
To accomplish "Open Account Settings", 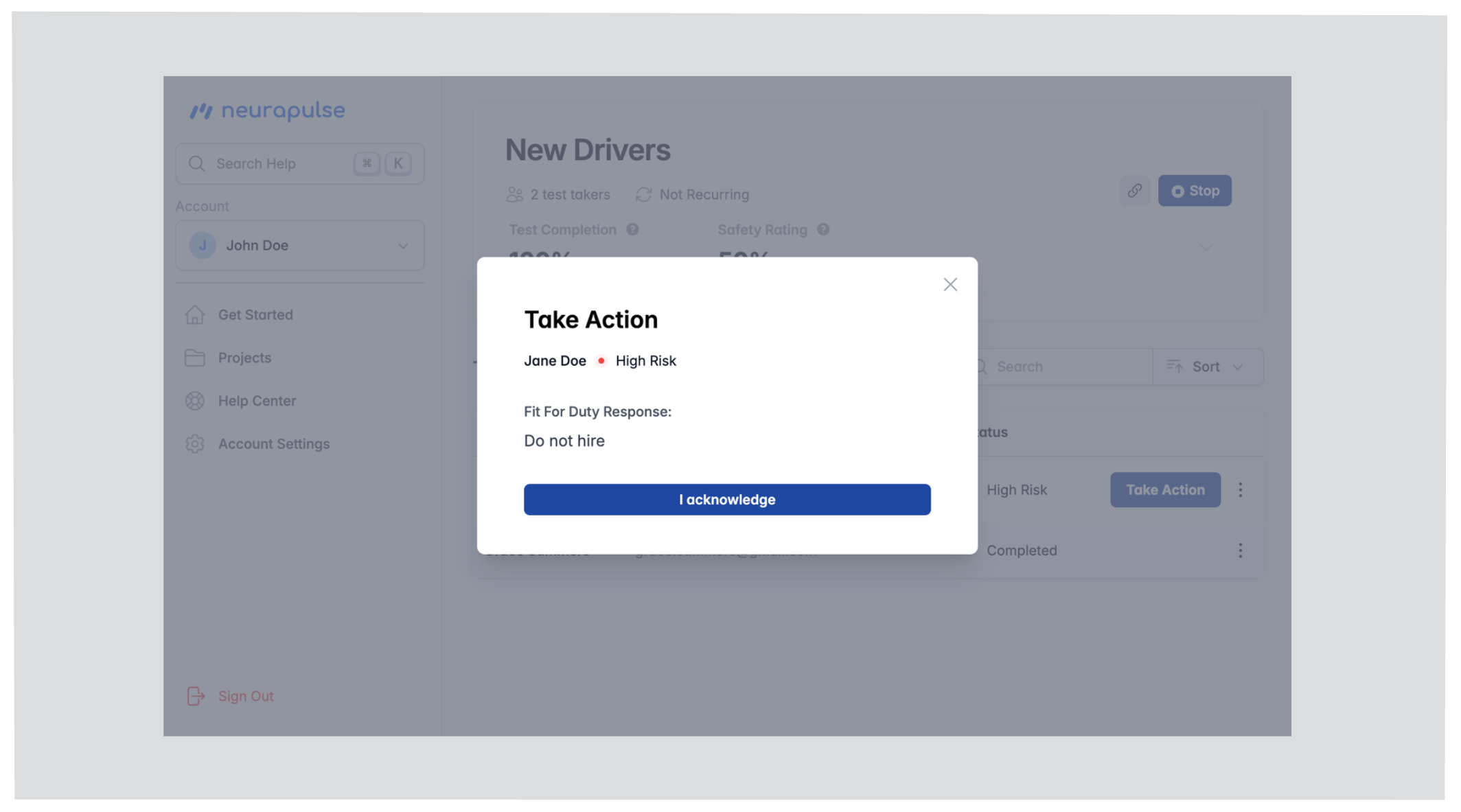I will (273, 443).
